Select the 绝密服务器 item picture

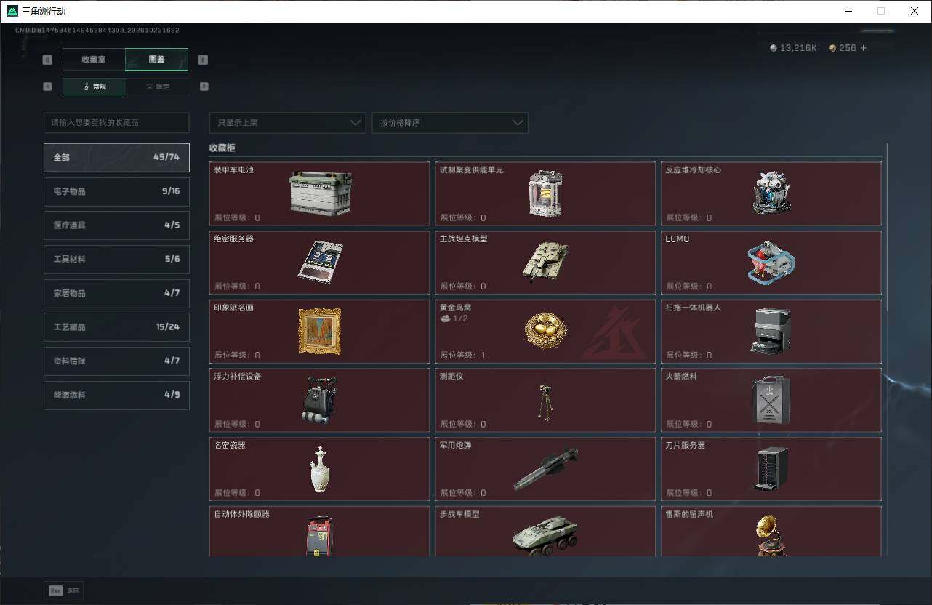[321, 261]
